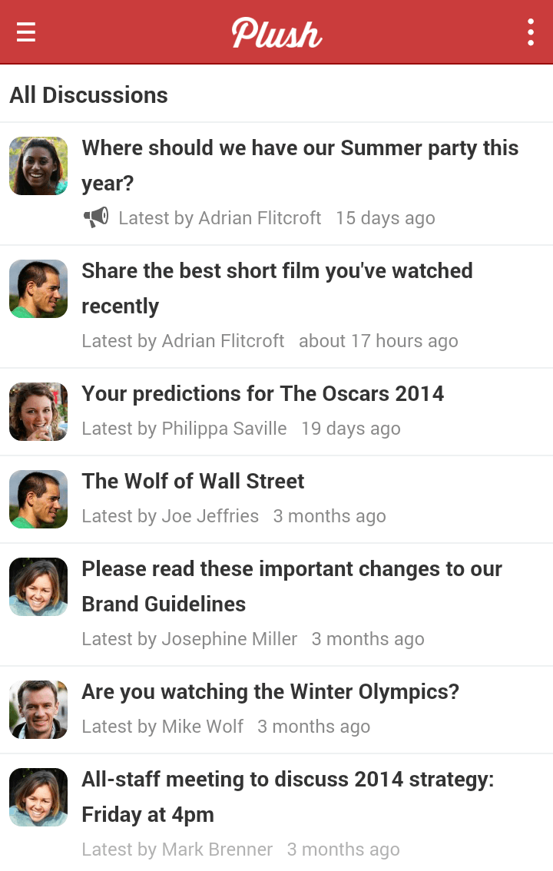This screenshot has width=553, height=871.
Task: Open 'Your predictions for The Oscars 2014'
Action: [263, 394]
